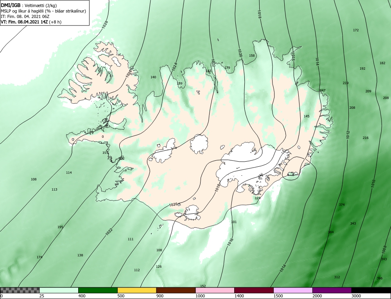The height and width of the screenshot is (299, 391).
Task: Click the CAPE value '219'
Action: [345, 83]
